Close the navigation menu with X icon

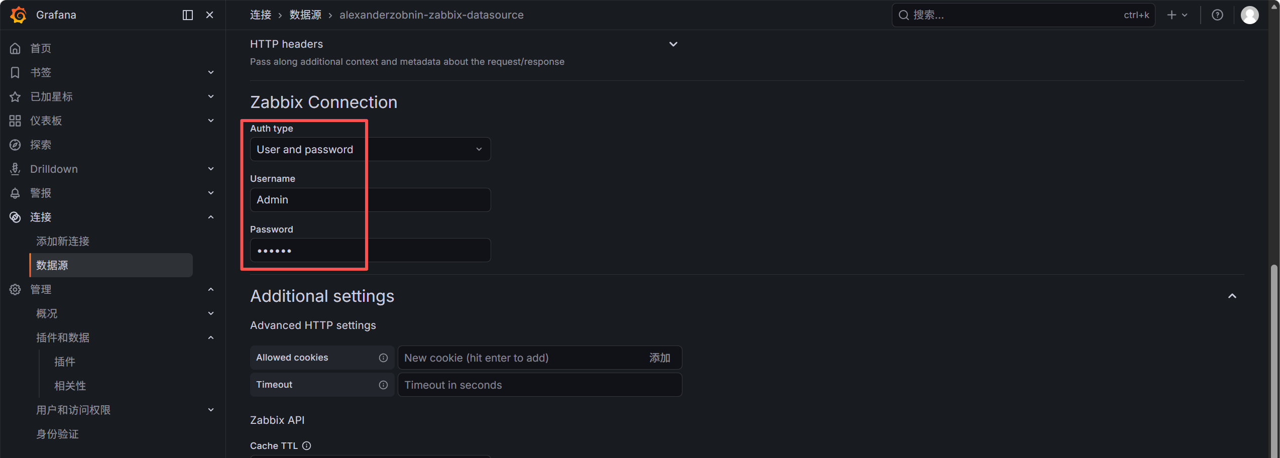(x=210, y=15)
